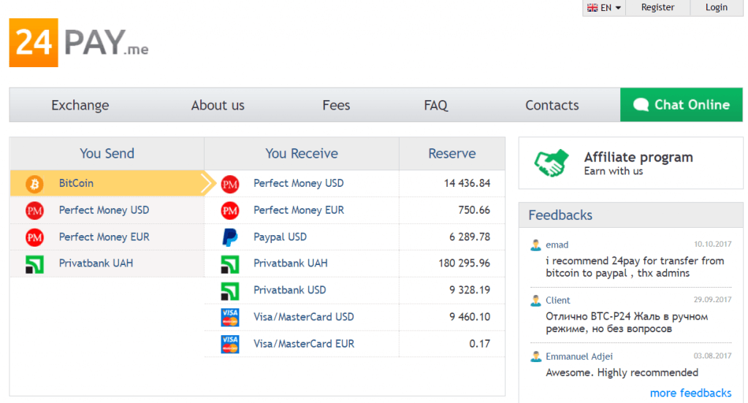Click the 180 295.96 reserve value
The height and width of the screenshot is (403, 748).
464,264
